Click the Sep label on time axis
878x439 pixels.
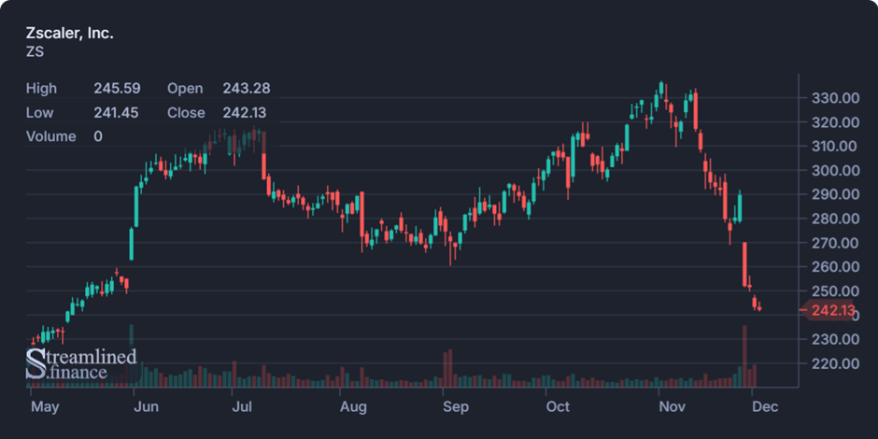(x=456, y=407)
